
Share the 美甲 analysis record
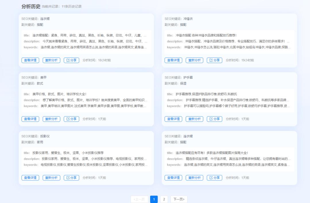[x=71, y=119]
